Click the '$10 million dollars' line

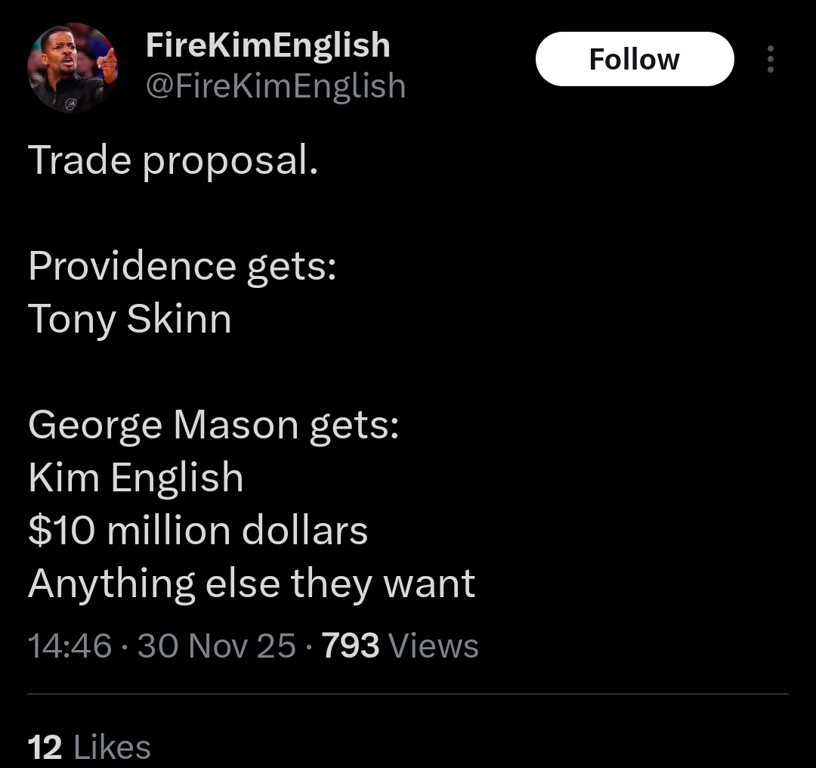(x=198, y=530)
